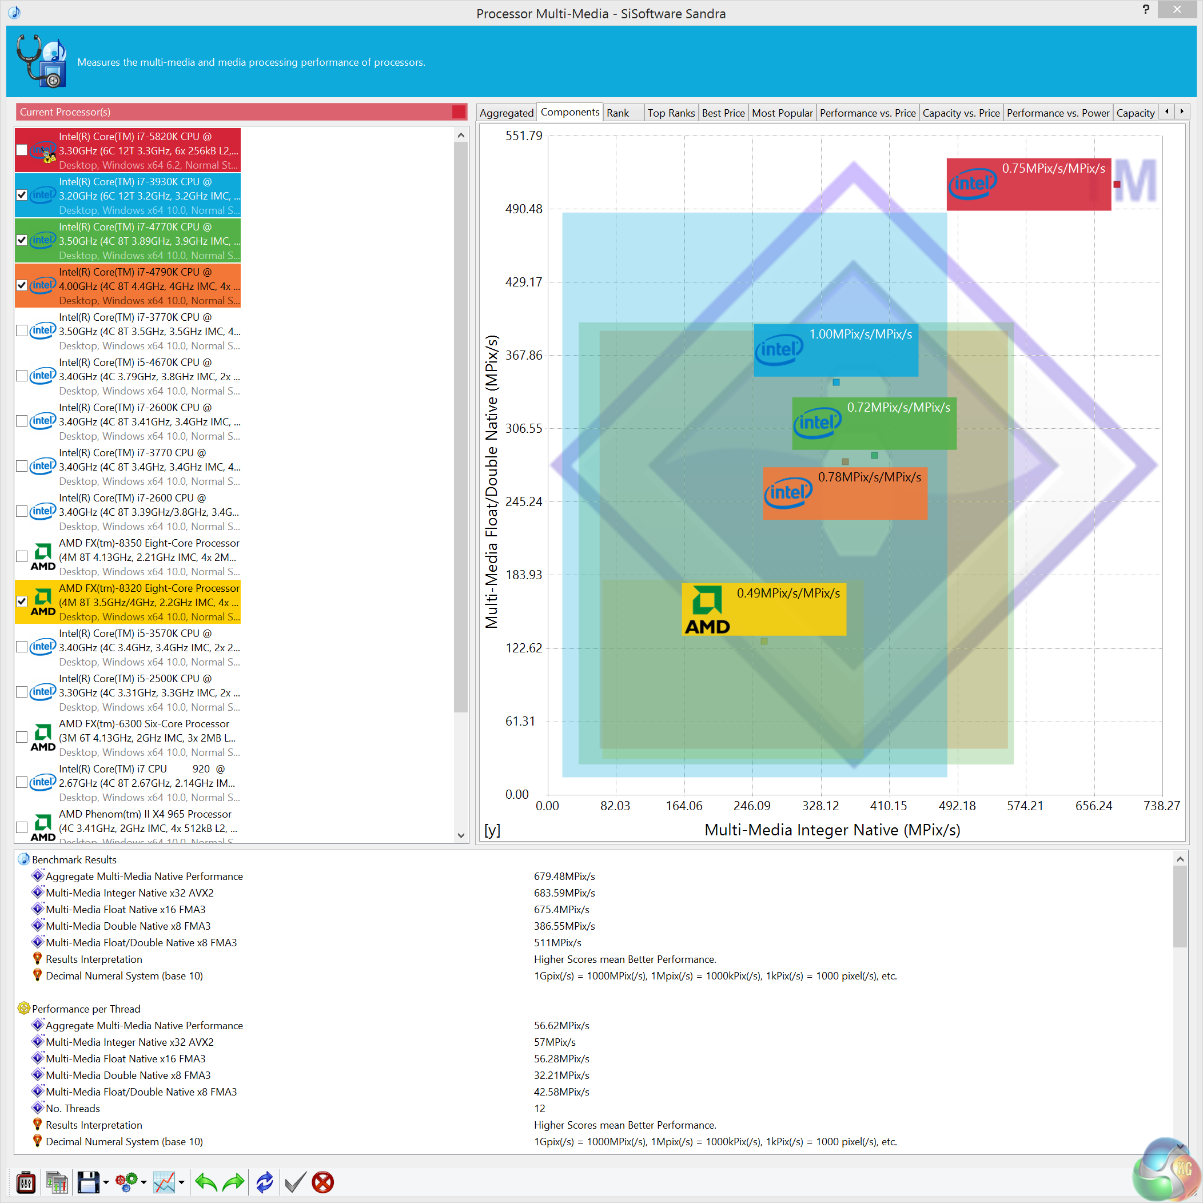Click the floppy disk save icon
This screenshot has width=1203, height=1203.
88,1181
